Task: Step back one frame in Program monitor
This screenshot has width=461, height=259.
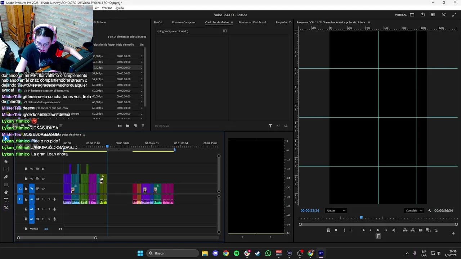Action: [371, 230]
